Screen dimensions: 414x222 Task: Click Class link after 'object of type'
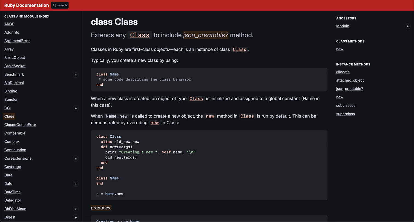(x=196, y=99)
